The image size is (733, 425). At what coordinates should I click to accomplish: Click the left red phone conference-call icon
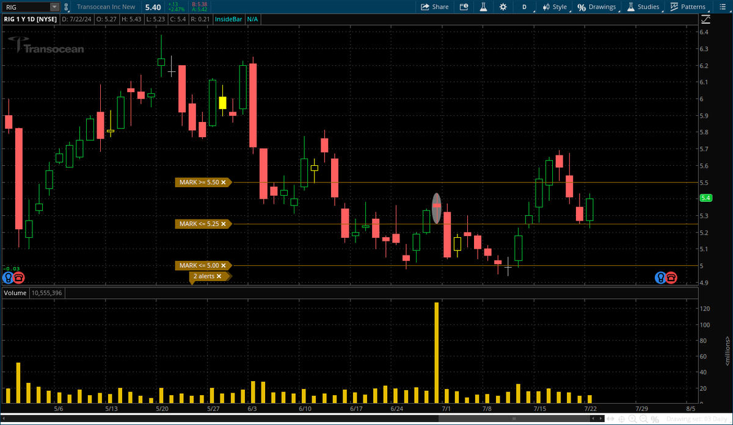(19, 277)
